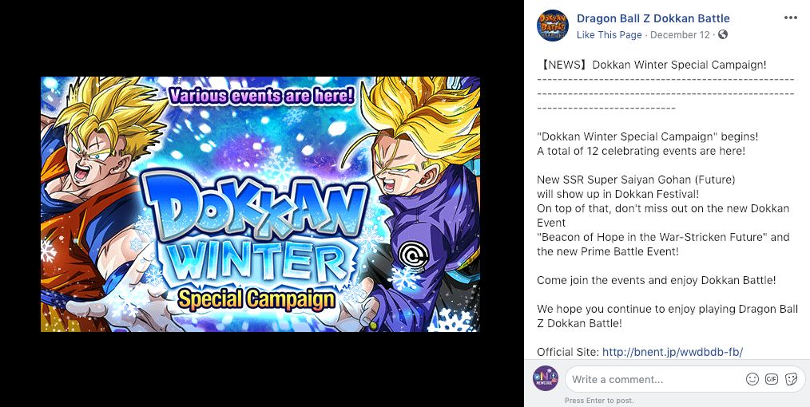Open the three-dots post options menu
810x407 pixels.
(x=790, y=18)
